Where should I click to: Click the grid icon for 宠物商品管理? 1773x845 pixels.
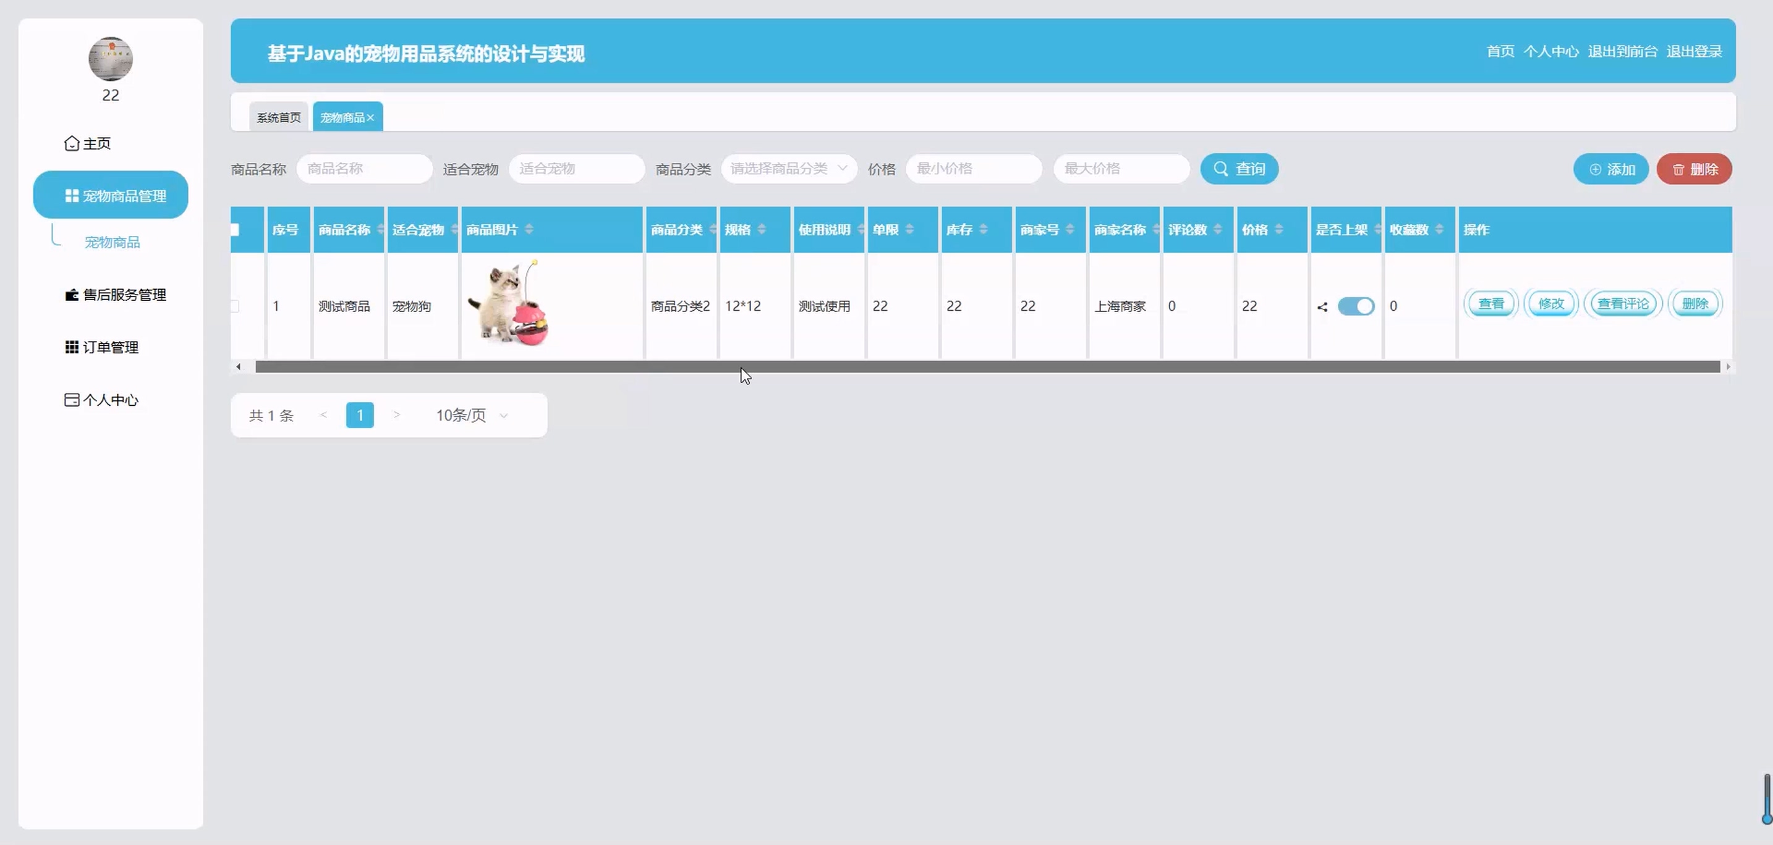pos(72,196)
